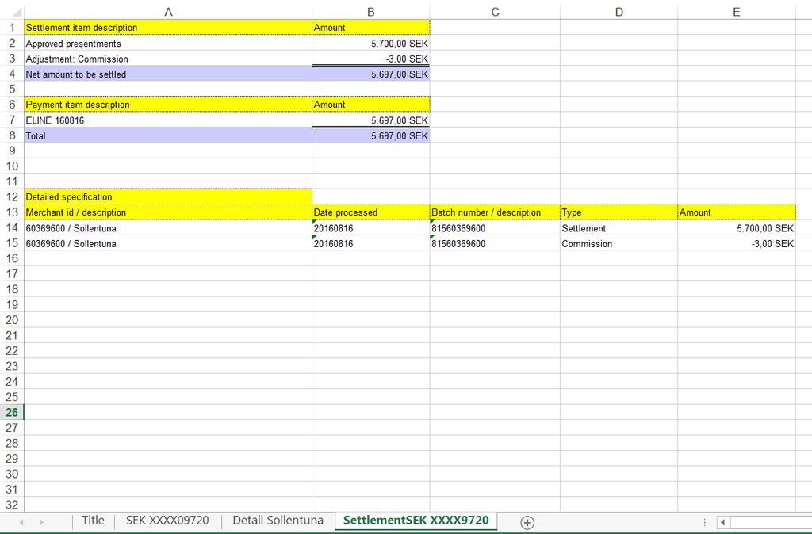812x534 pixels.
Task: Click '60369600 / Sollentuna' in row 14
Action: pos(168,227)
